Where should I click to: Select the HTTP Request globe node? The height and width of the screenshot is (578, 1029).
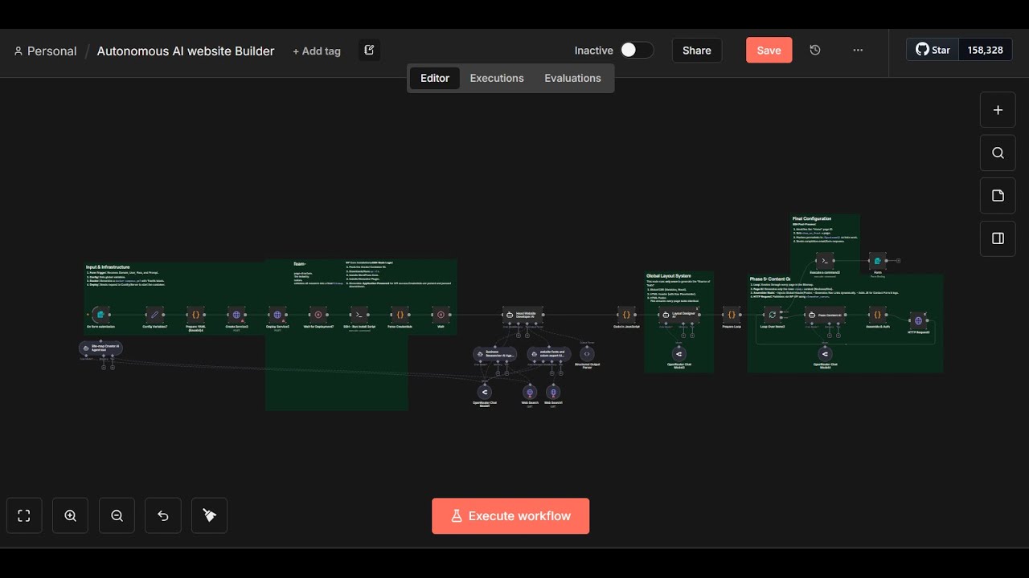pyautogui.click(x=919, y=320)
